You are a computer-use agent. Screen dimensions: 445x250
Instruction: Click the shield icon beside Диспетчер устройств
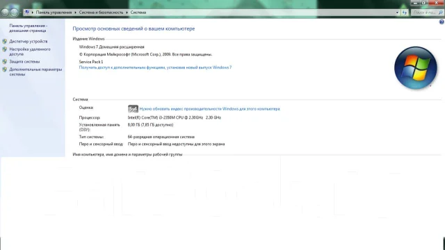[x=5, y=42]
